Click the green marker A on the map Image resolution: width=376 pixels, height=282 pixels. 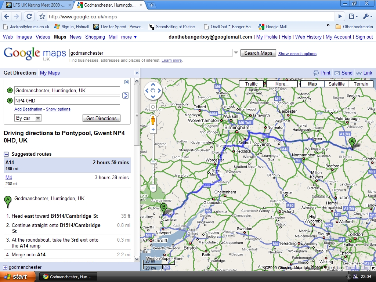(352, 144)
